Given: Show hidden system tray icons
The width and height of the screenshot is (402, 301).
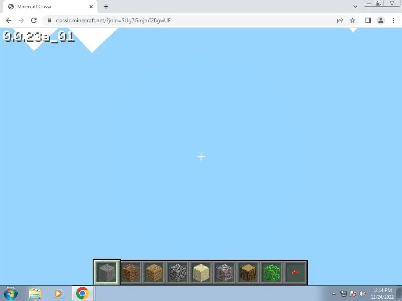Looking at the screenshot, I should pos(334,294).
